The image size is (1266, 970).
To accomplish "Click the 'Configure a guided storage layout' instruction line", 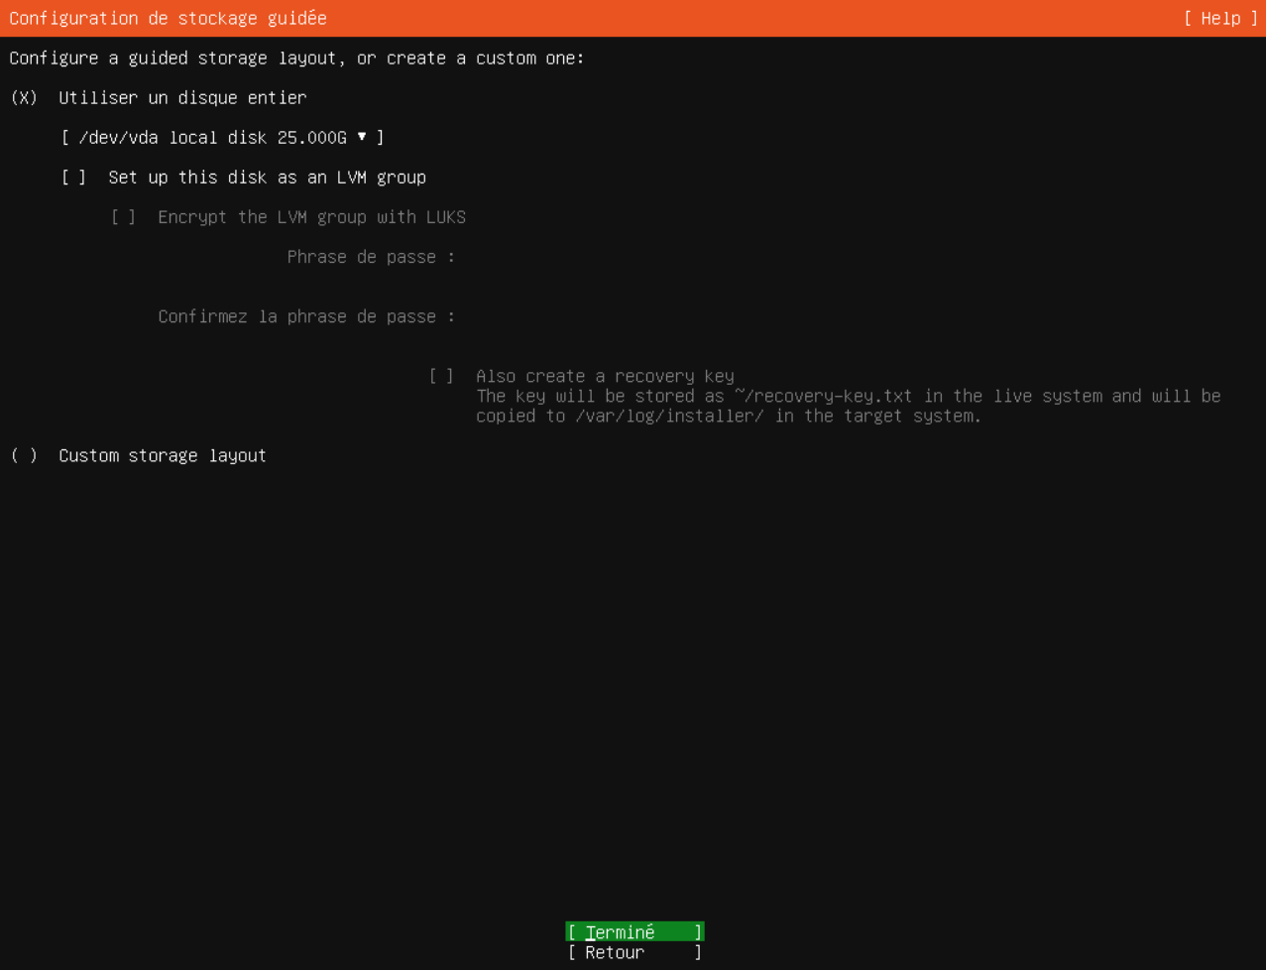I will [296, 58].
